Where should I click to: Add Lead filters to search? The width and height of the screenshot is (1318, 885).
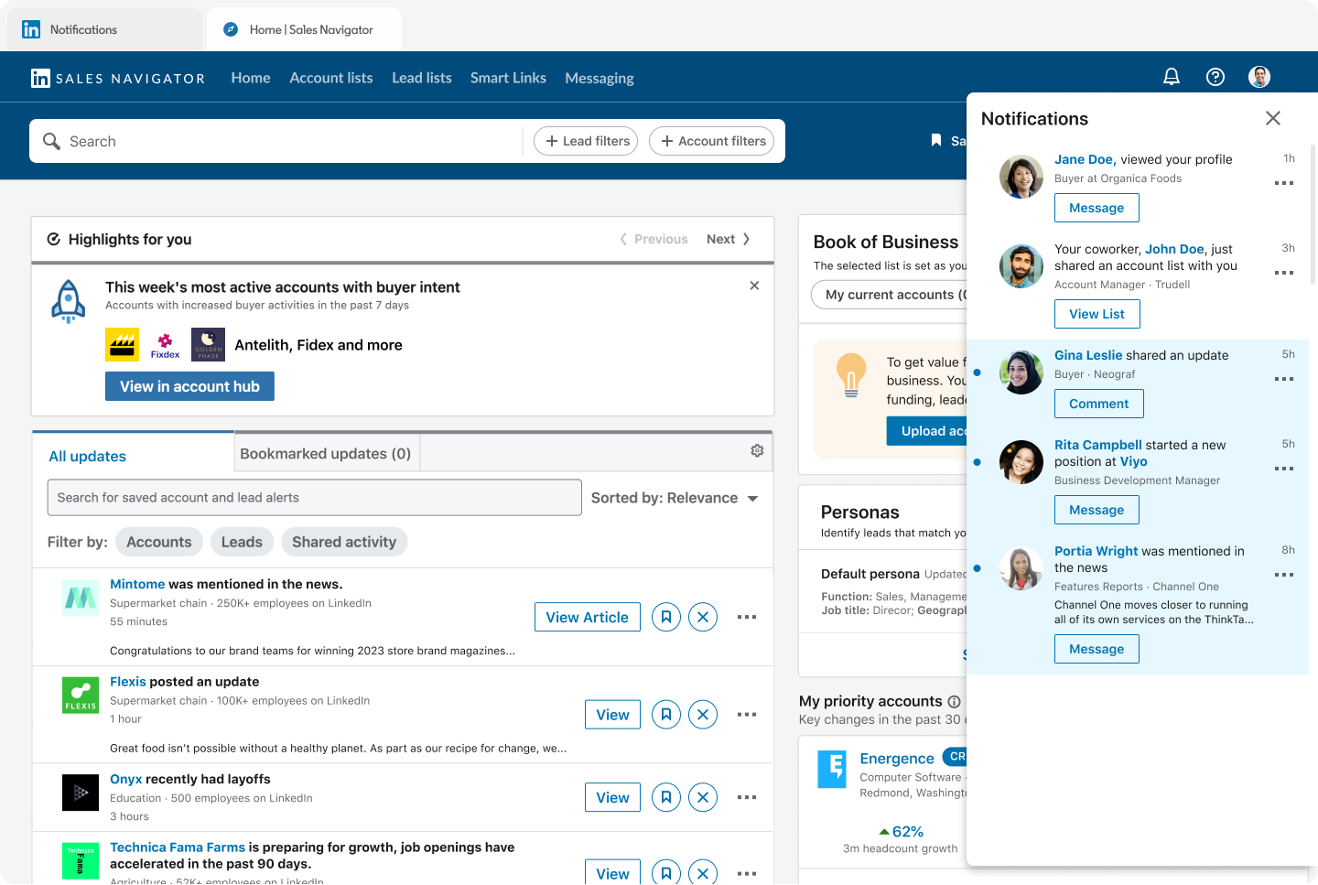tap(586, 141)
